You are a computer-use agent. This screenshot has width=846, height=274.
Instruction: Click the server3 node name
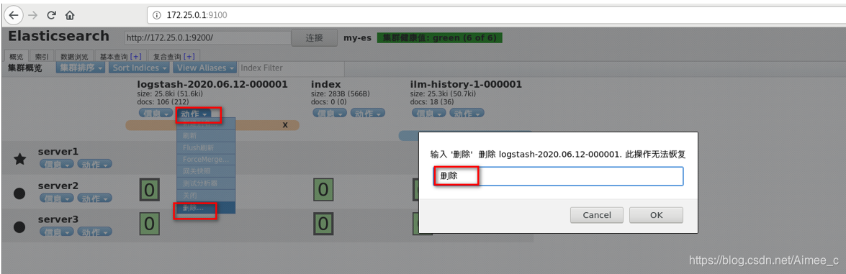[x=58, y=219]
